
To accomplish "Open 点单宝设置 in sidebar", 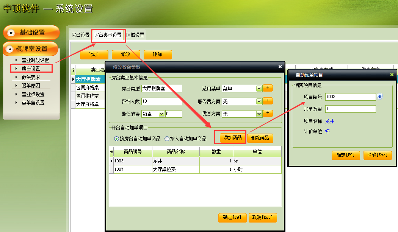I will 33,103.
